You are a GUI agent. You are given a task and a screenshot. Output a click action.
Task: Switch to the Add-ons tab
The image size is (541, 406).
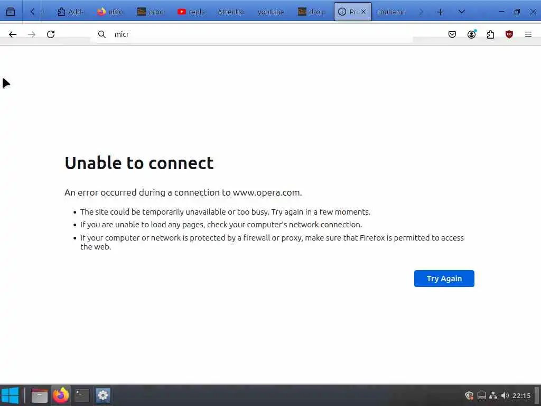(x=70, y=12)
